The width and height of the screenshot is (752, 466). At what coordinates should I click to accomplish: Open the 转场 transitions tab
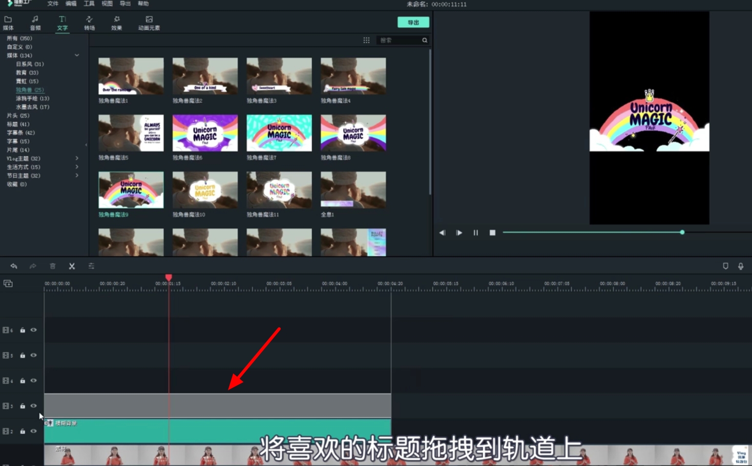tap(89, 23)
